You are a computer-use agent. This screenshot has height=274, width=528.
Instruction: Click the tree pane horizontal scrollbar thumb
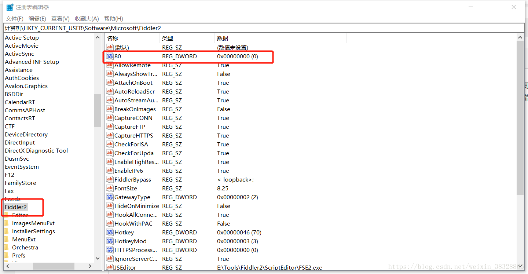pyautogui.click(x=54, y=266)
